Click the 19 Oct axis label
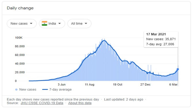Image resolution: width=193 pixels, height=110 pixels. click(117, 85)
